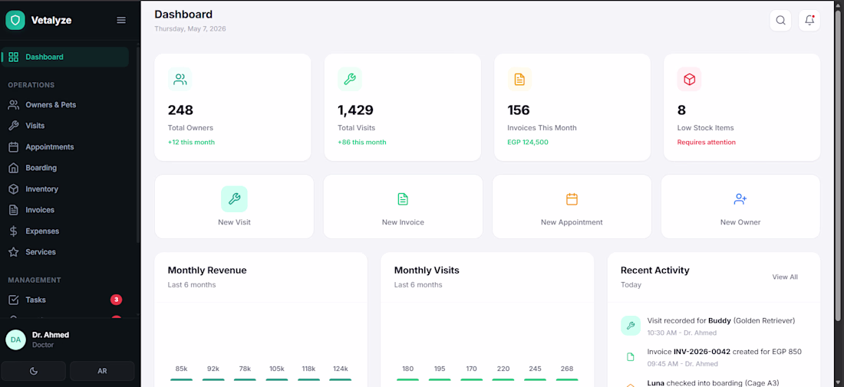Viewport: 844px width, 387px height.
Task: Open search with the magnifier icon
Action: click(x=780, y=21)
